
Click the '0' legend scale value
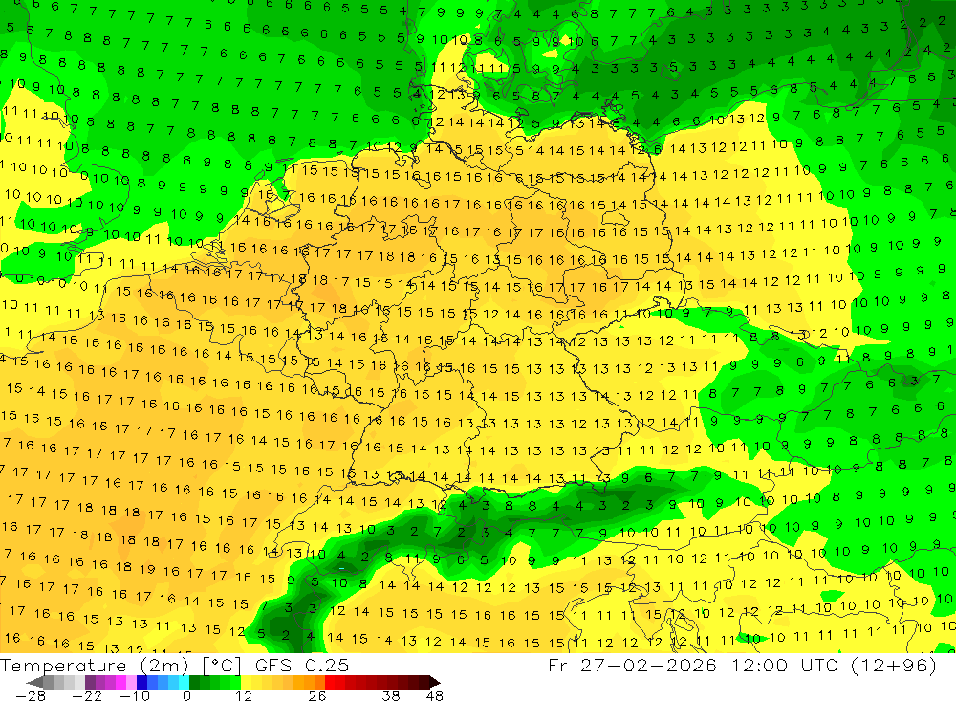coord(186,695)
